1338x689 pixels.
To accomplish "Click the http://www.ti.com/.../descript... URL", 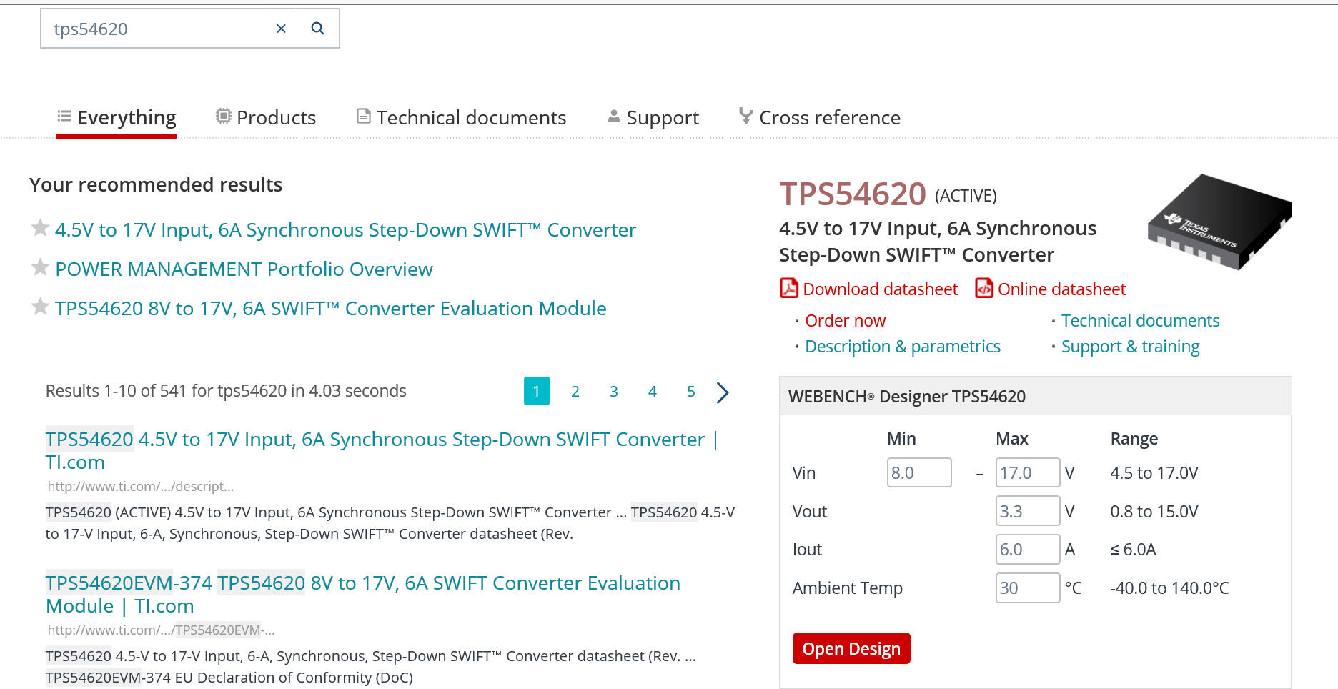I will click(140, 487).
